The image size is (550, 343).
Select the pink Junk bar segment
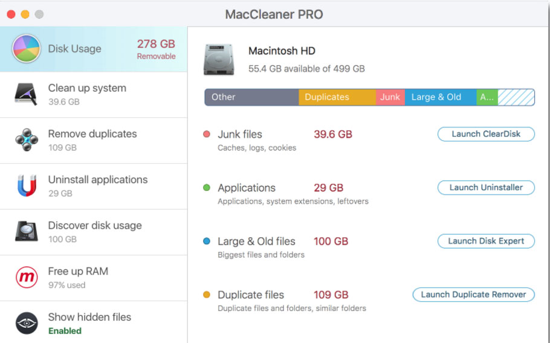(x=390, y=97)
